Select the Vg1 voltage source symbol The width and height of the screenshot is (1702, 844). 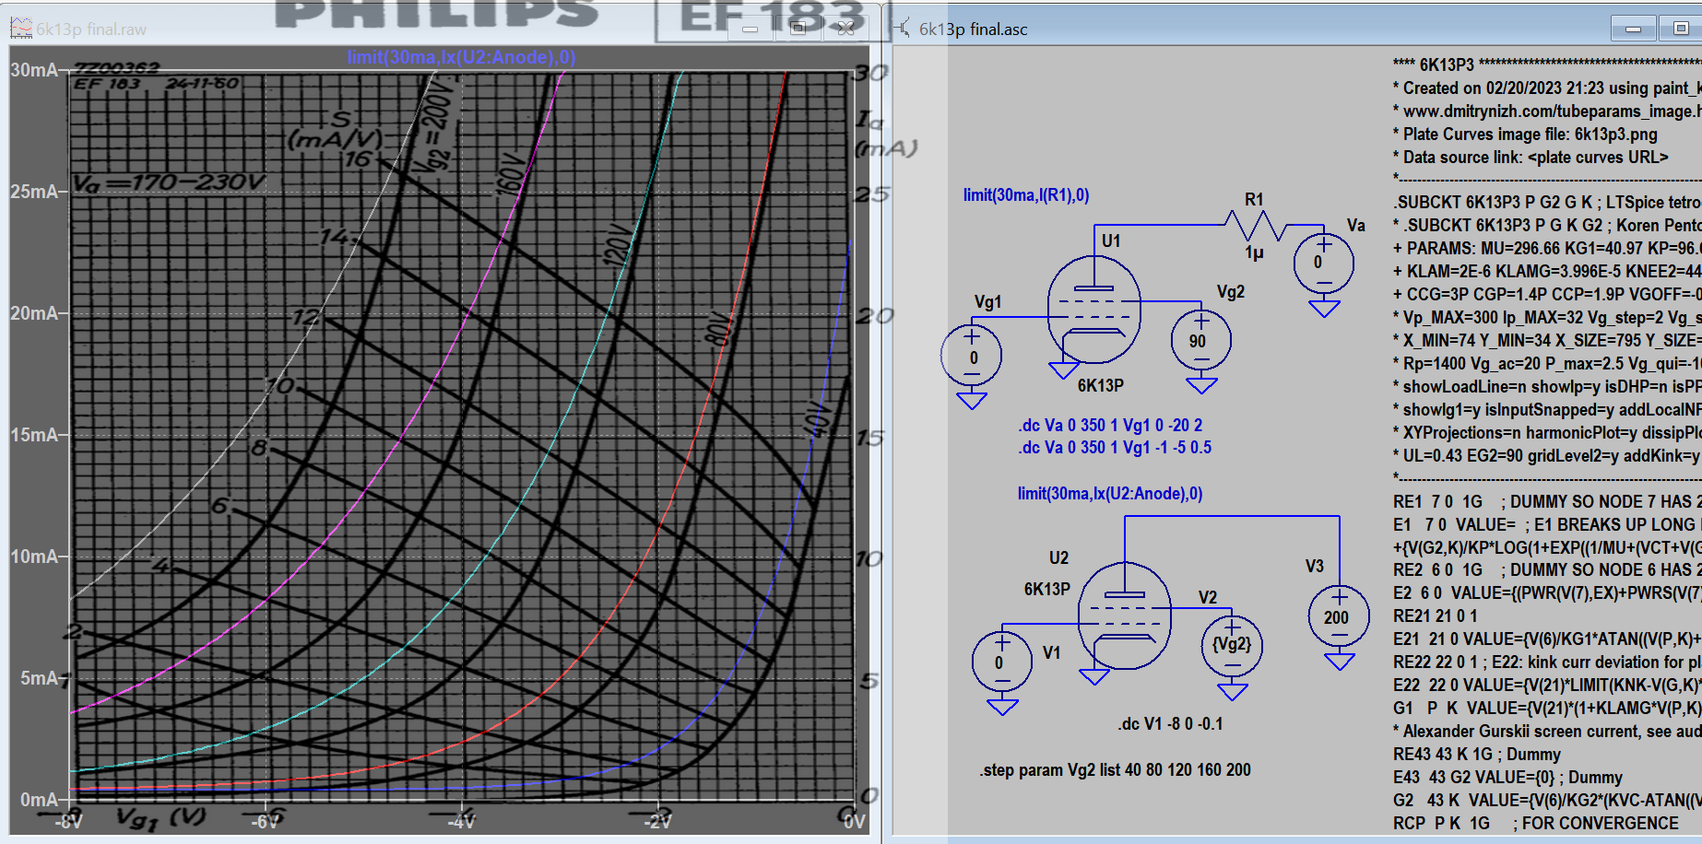coord(971,355)
